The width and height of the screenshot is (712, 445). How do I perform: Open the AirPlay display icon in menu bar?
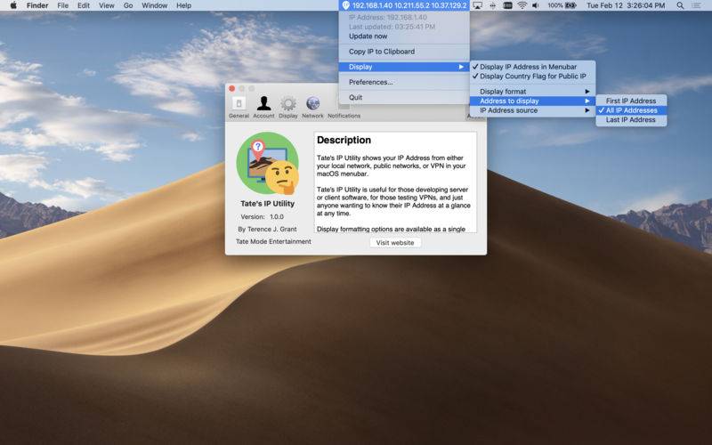(478, 5)
